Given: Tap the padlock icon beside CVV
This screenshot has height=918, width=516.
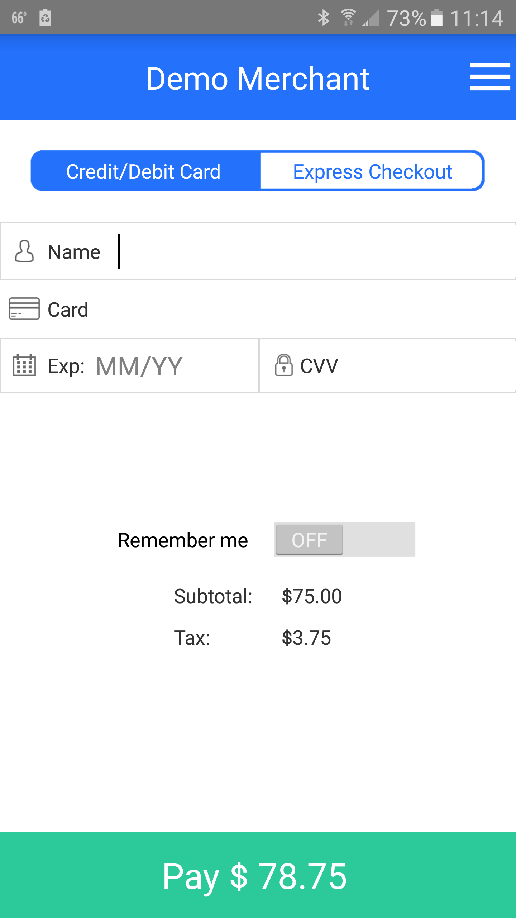Looking at the screenshot, I should point(283,365).
